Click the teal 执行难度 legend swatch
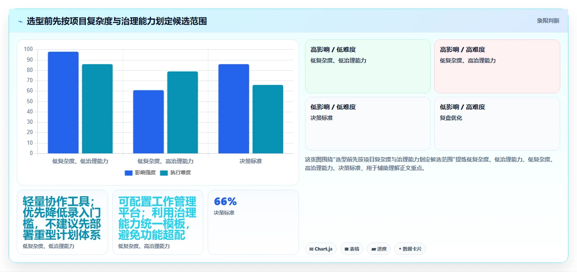Image resolution: width=577 pixels, height=272 pixels. pyautogui.click(x=164, y=173)
